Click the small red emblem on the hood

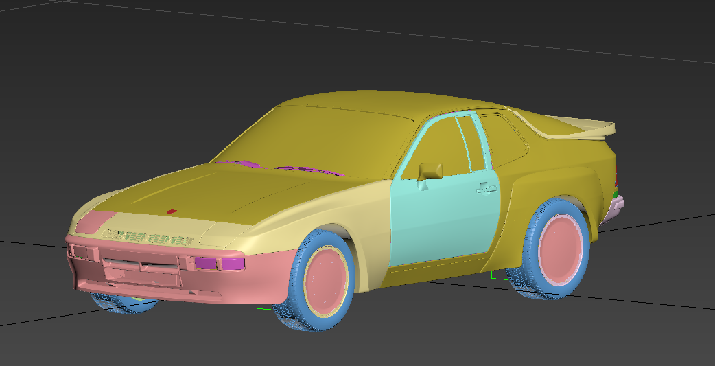(x=172, y=211)
